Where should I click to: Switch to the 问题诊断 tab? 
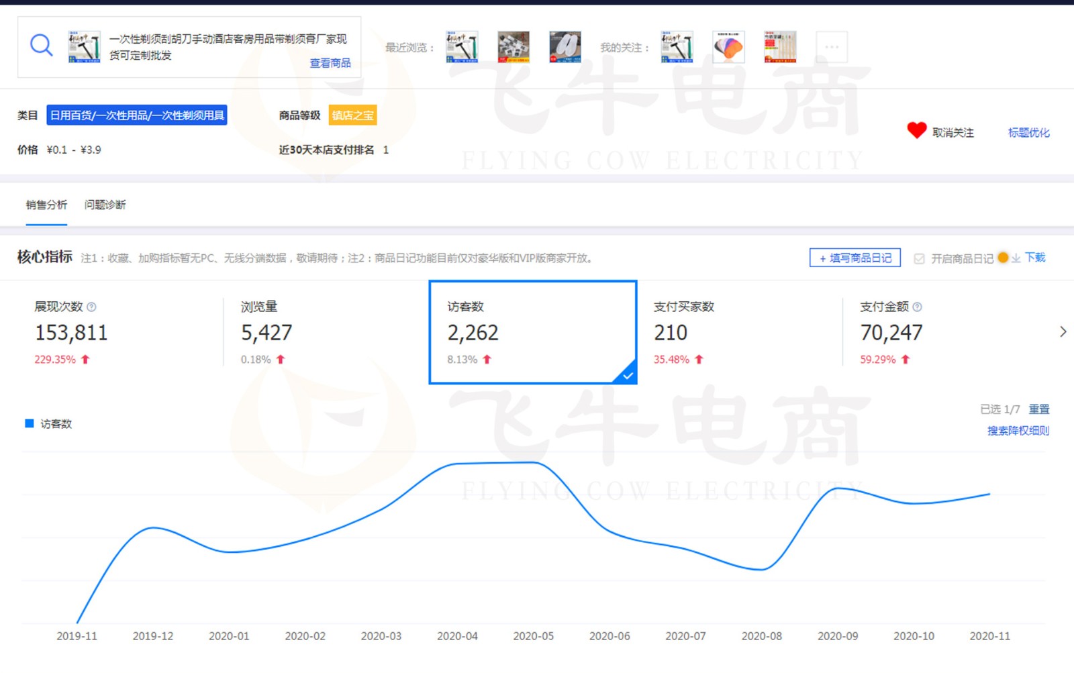pos(105,205)
